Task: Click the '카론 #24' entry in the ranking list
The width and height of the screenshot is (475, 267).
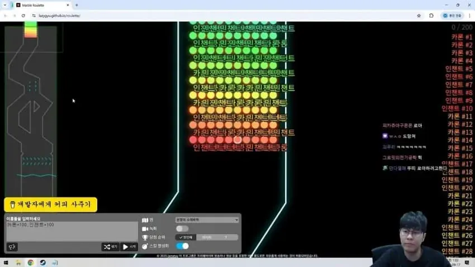Action: (x=460, y=220)
